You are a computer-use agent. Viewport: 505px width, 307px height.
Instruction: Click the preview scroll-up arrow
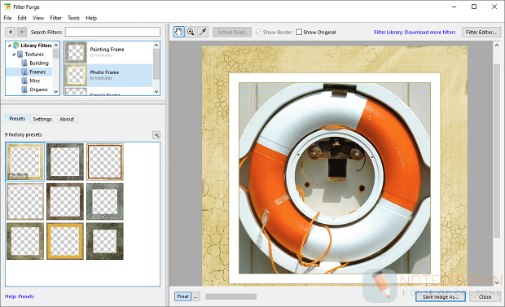[x=497, y=46]
